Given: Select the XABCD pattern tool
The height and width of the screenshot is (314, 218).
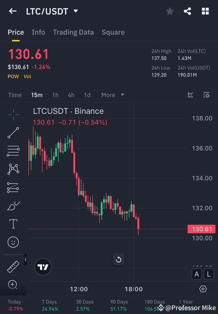Looking at the screenshot, I should coord(13,169).
